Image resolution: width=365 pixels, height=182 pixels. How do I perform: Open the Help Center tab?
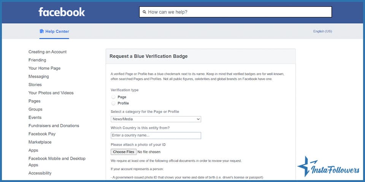(54, 31)
